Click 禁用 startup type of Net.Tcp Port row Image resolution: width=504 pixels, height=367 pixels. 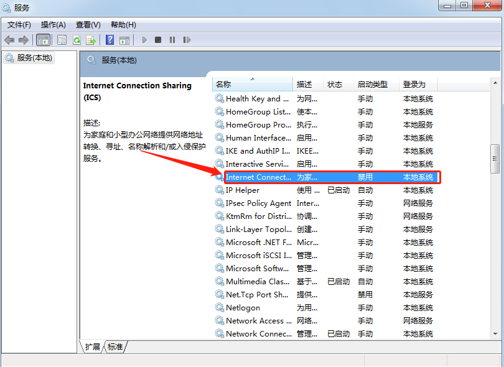pyautogui.click(x=365, y=294)
